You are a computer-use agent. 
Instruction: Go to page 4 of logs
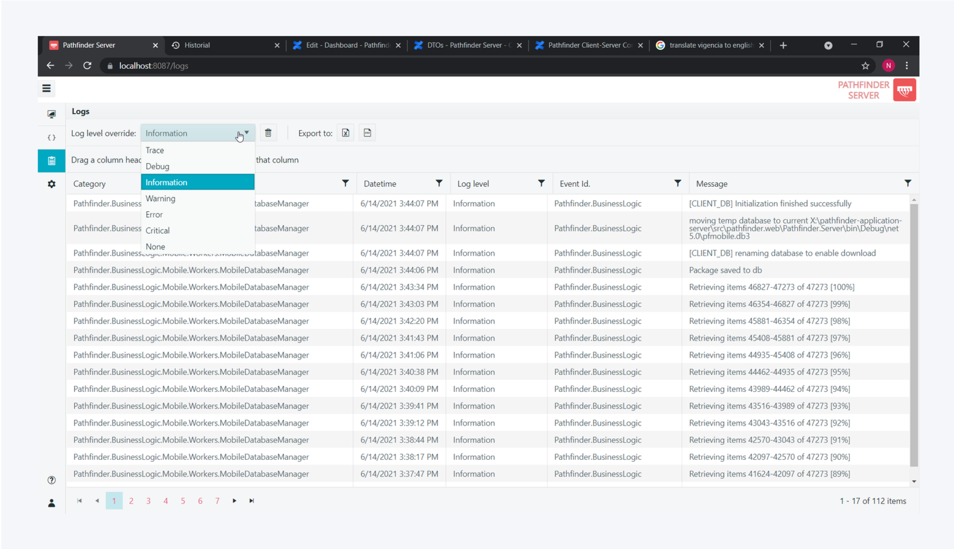[x=166, y=501]
